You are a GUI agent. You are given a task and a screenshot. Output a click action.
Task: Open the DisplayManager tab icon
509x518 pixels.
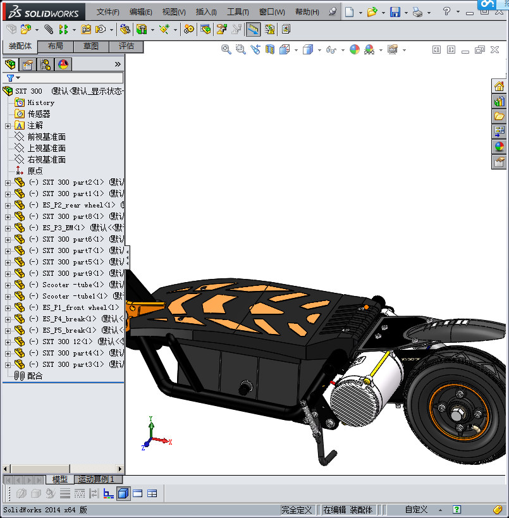point(63,64)
